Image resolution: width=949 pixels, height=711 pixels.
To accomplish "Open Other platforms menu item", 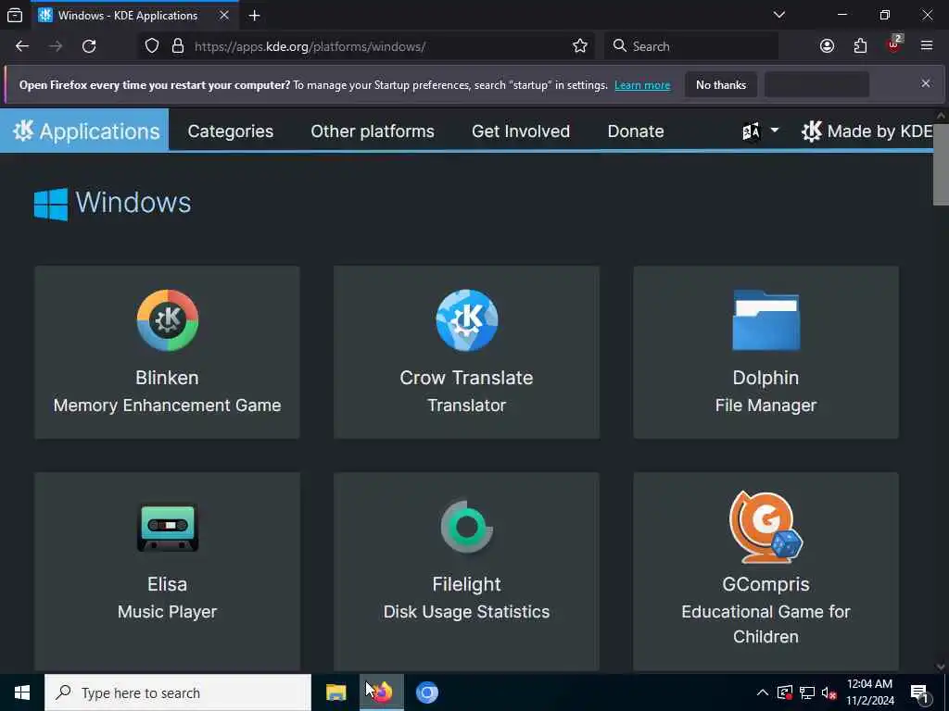I will [x=373, y=131].
